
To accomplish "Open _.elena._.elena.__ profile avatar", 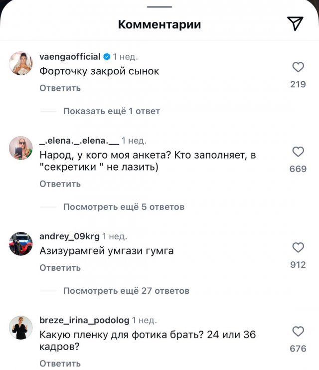I will pyautogui.click(x=21, y=148).
